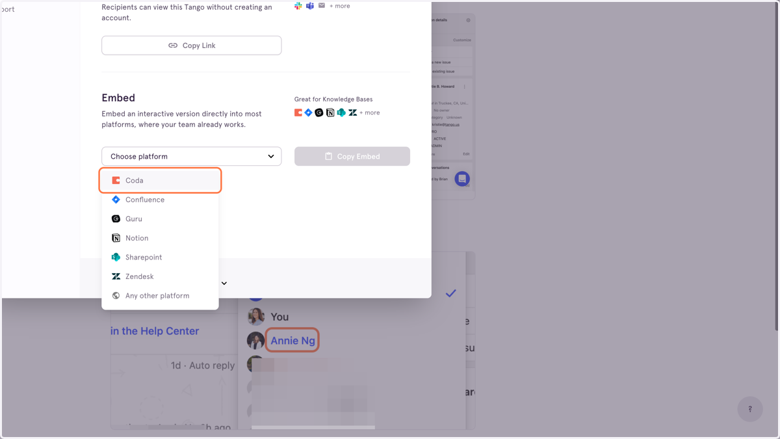Click the Sharepoint icon under Knowledge Bases
Image resolution: width=780 pixels, height=439 pixels.
[341, 113]
